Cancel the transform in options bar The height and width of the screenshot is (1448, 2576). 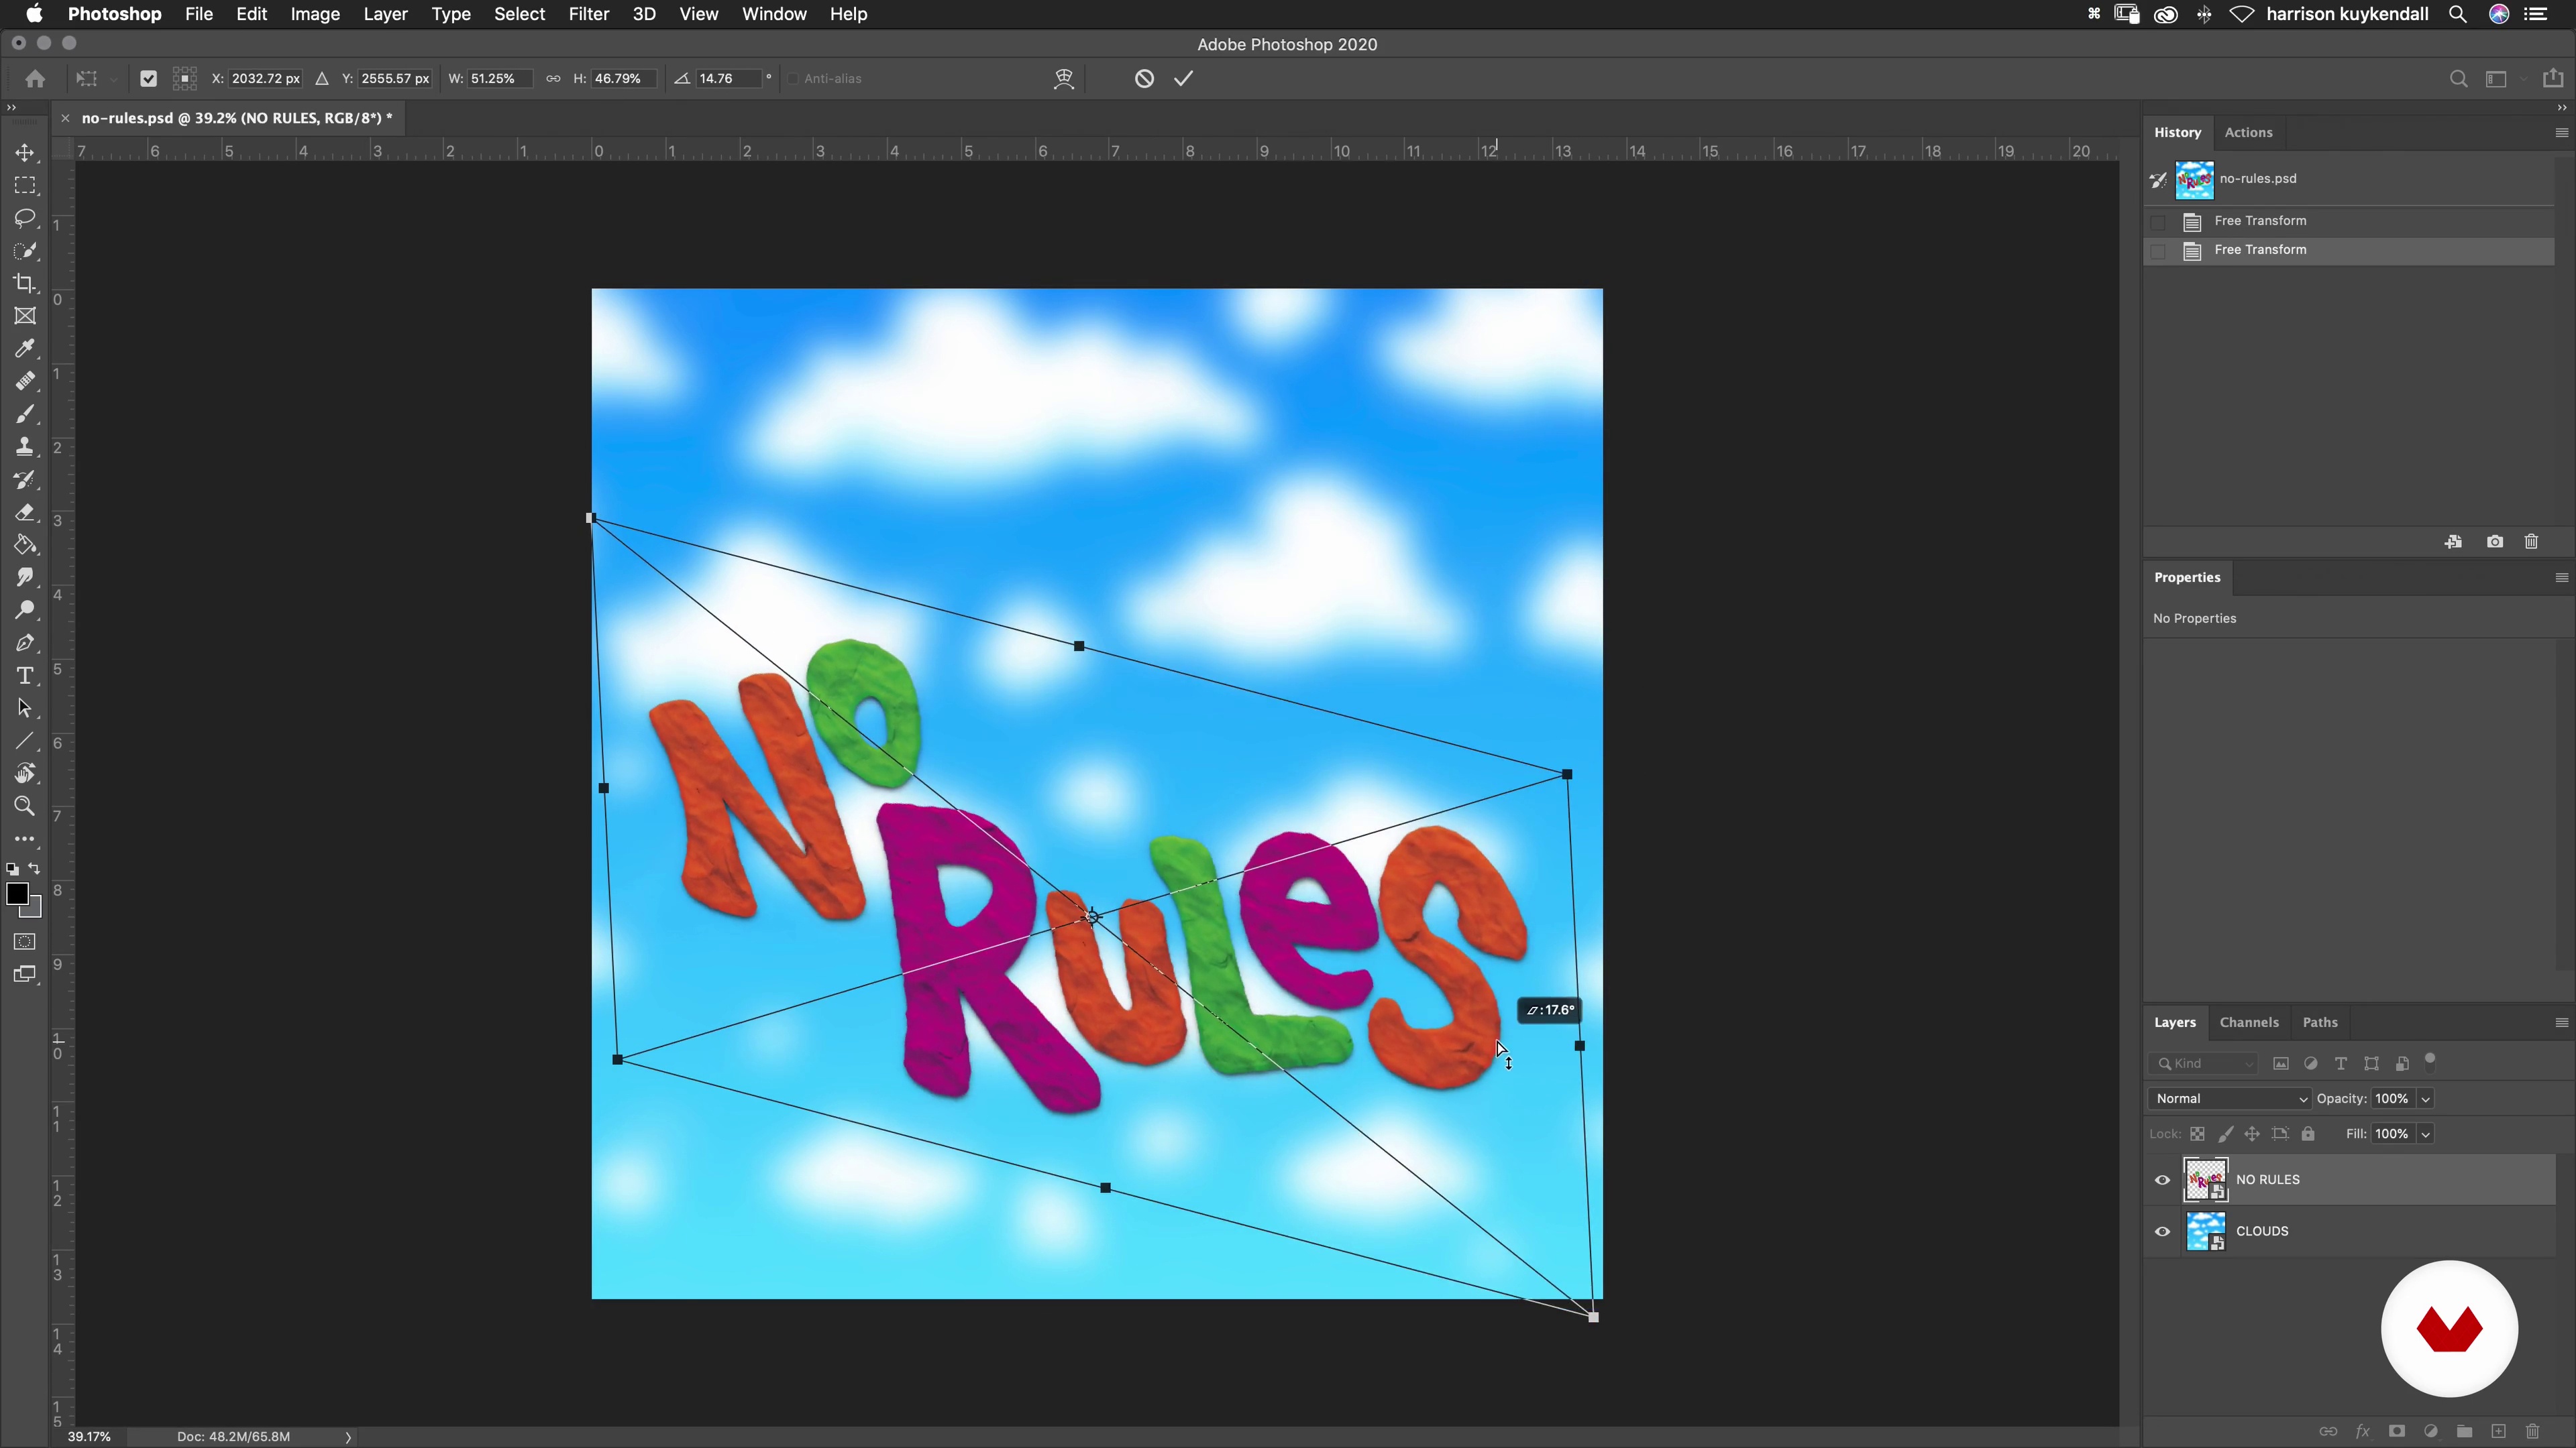(x=1144, y=79)
